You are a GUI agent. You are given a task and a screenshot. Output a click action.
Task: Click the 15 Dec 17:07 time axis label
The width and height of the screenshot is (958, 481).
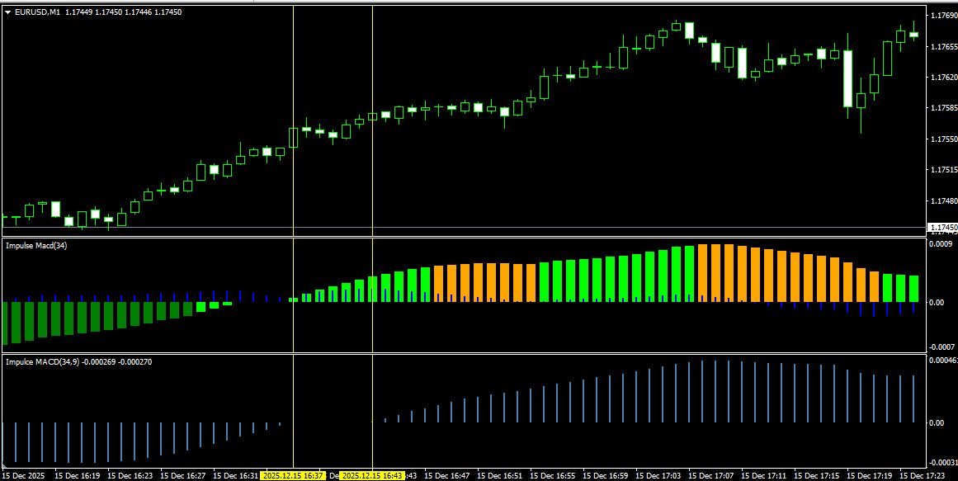point(711,475)
